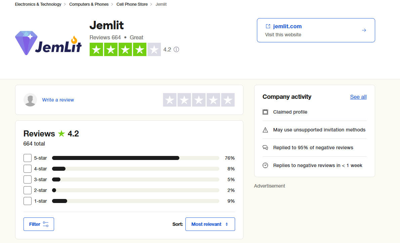The height and width of the screenshot is (243, 400).
Task: Click the right arrow in the website card
Action: [364, 30]
